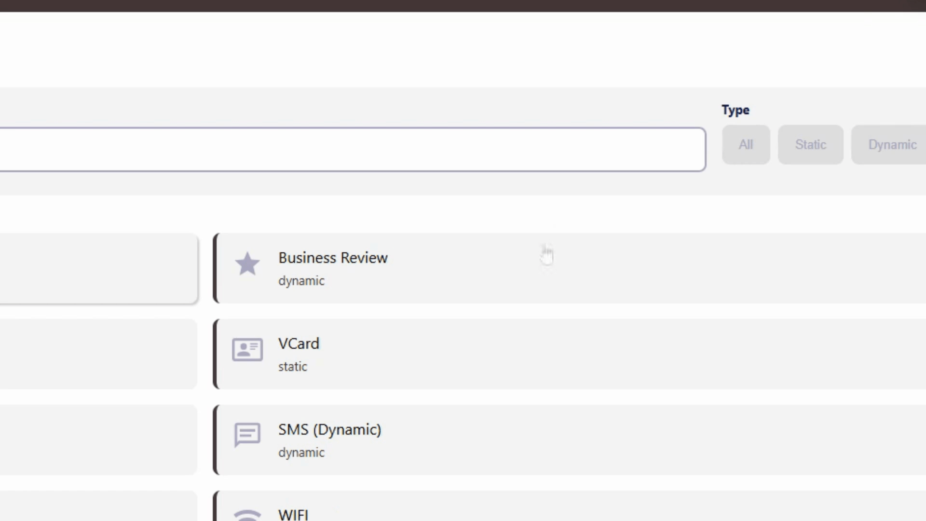
Task: Select the VCard title
Action: coord(299,344)
